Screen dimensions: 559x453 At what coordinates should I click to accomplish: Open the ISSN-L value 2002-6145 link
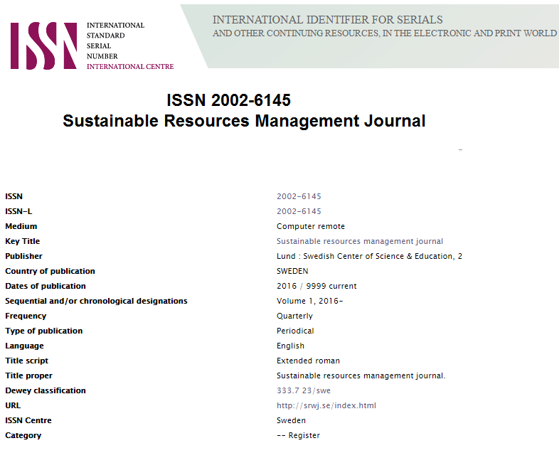pos(299,211)
